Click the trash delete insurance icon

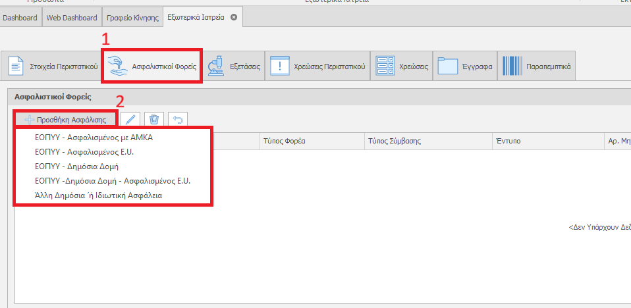pyautogui.click(x=154, y=119)
